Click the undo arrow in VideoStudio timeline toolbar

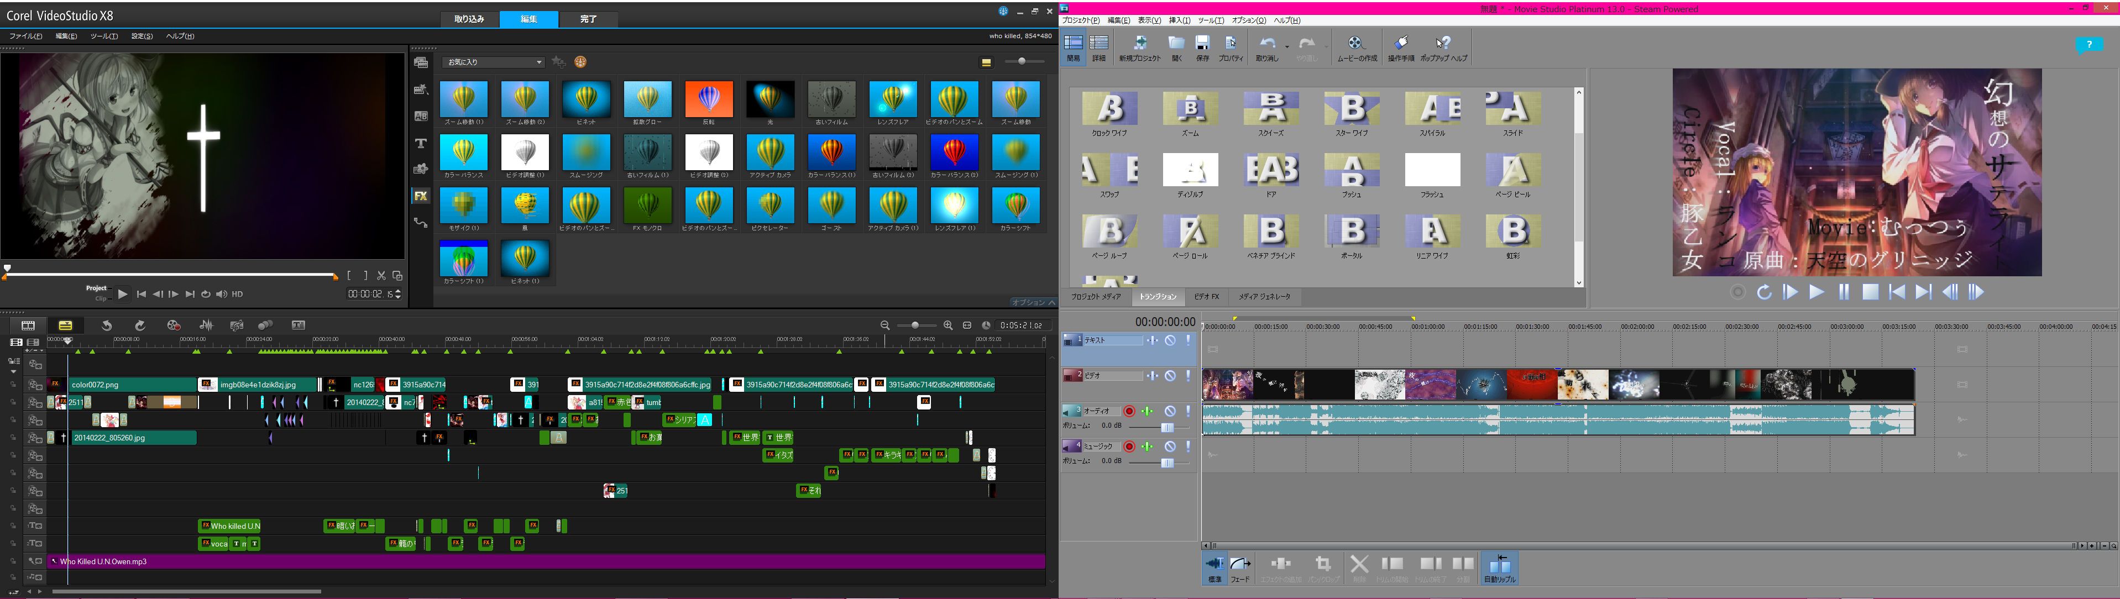pos(106,326)
